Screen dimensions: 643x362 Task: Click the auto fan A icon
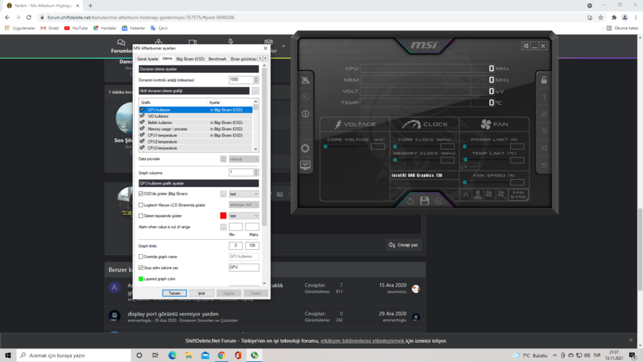(x=466, y=195)
